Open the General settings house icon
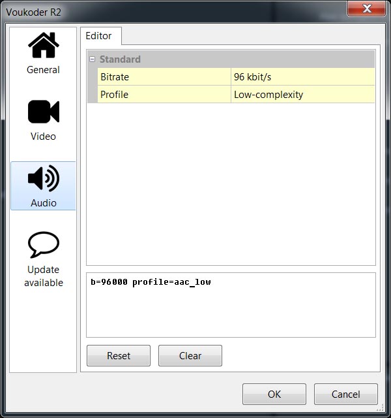The height and width of the screenshot is (418, 391). [44, 45]
